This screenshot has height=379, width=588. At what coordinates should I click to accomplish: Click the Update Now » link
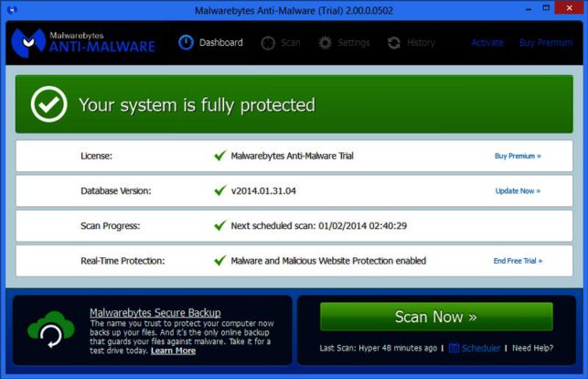pyautogui.click(x=518, y=190)
